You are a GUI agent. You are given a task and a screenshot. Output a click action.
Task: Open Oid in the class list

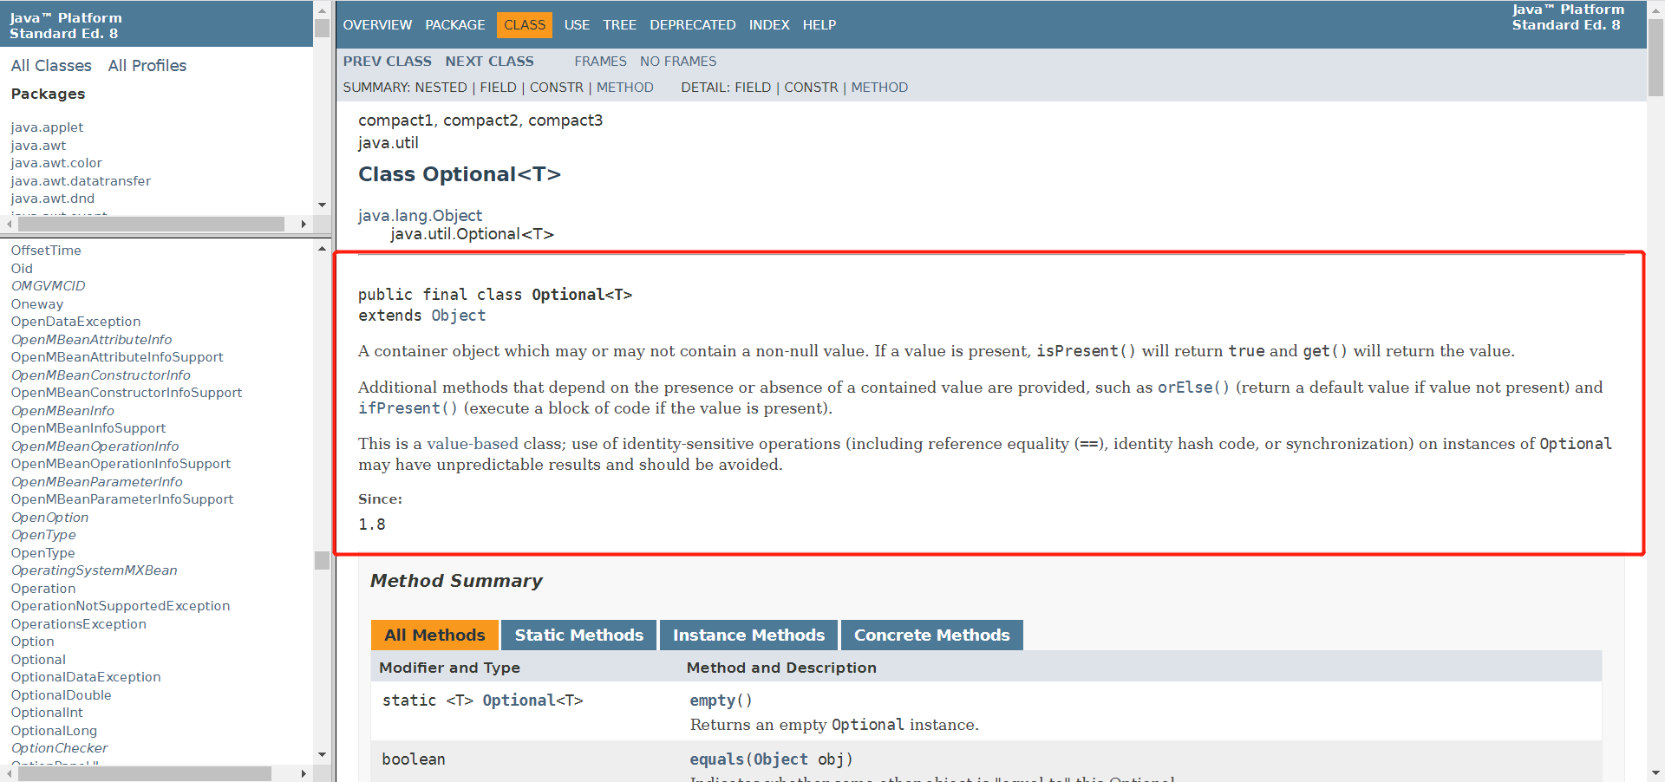pyautogui.click(x=22, y=269)
